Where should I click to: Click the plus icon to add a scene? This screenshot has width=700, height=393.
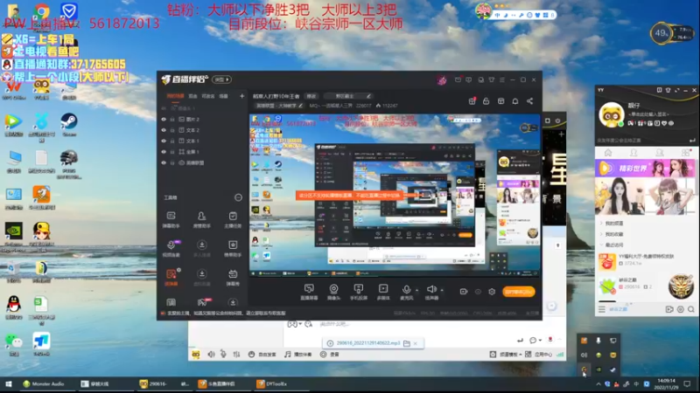242,96
